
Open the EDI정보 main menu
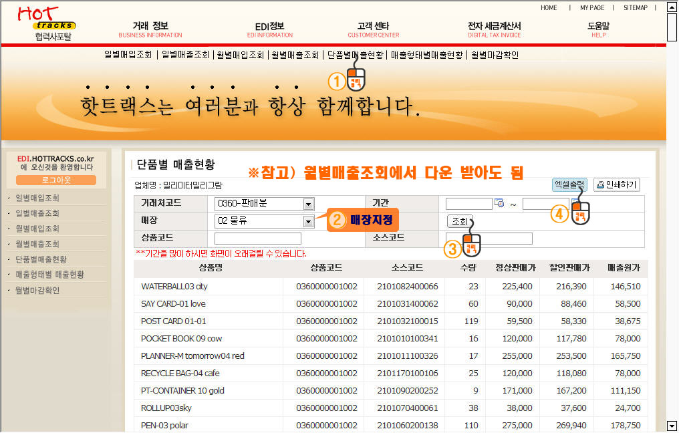(270, 29)
